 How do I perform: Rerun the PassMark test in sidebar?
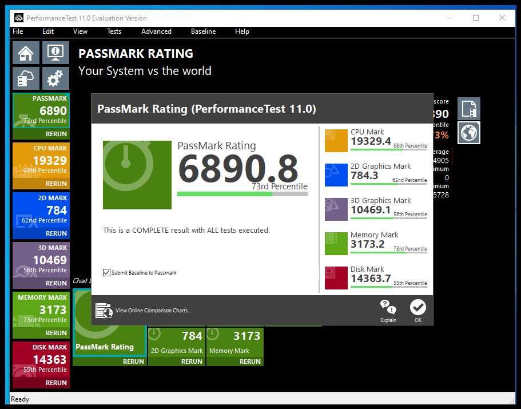point(41,134)
